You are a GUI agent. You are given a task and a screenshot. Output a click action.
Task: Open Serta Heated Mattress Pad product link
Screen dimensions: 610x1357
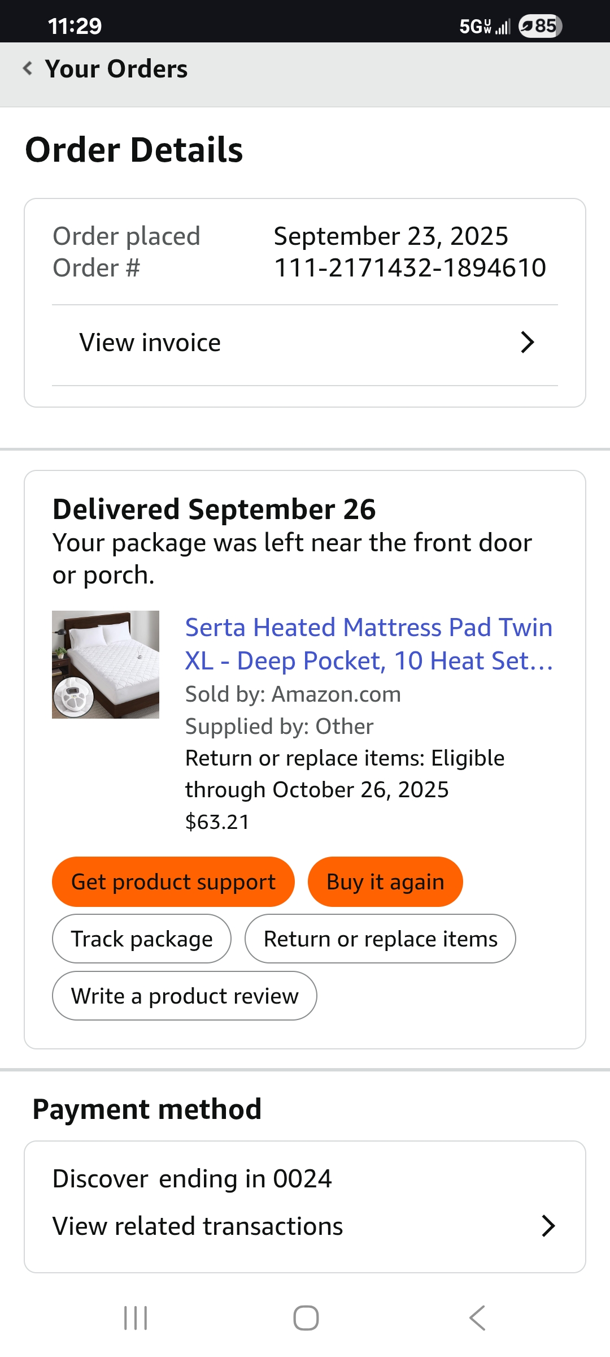(369, 644)
